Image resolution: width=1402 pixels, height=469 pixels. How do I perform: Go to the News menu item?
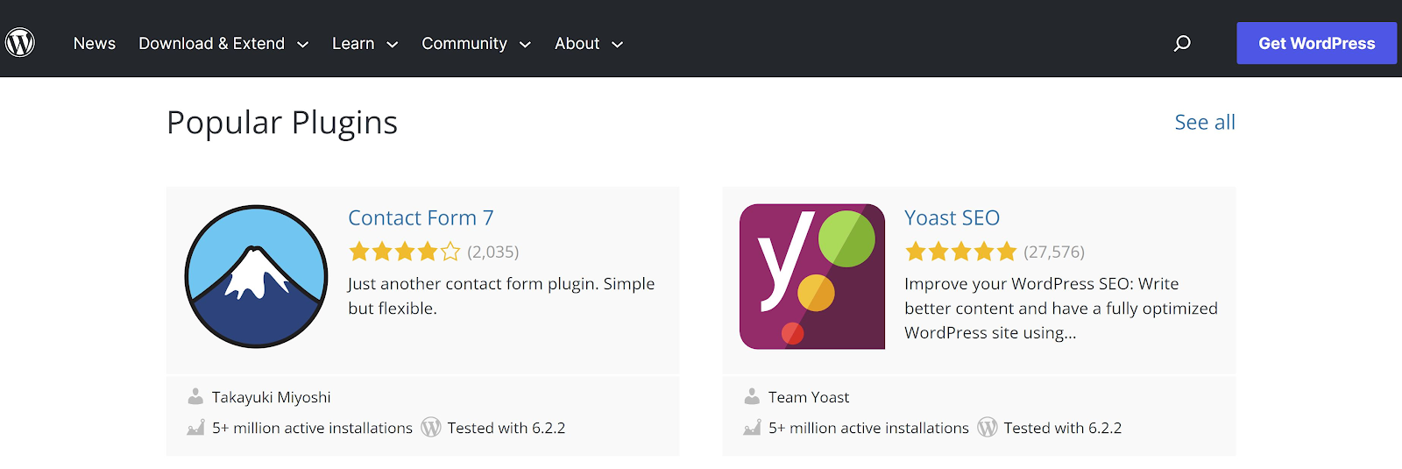95,44
